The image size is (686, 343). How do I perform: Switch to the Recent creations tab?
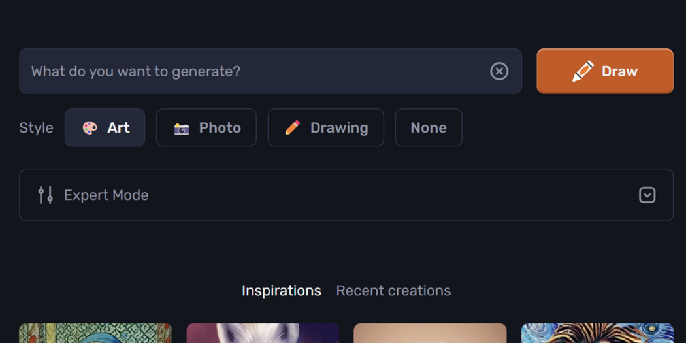tap(393, 291)
